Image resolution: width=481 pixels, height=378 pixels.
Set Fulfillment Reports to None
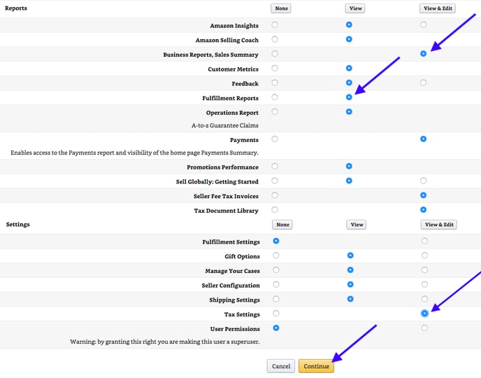click(275, 97)
